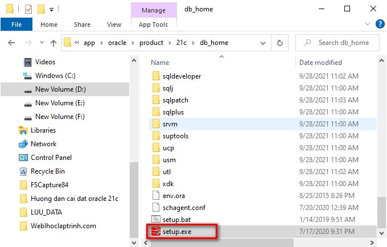This screenshot has height=247, width=387.
Task: Click the Forward navigation arrow
Action: [28, 43]
